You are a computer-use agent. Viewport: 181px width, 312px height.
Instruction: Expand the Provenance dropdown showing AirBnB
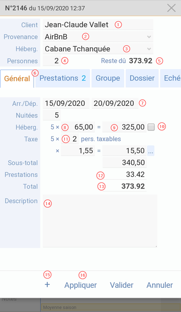pos(98,37)
